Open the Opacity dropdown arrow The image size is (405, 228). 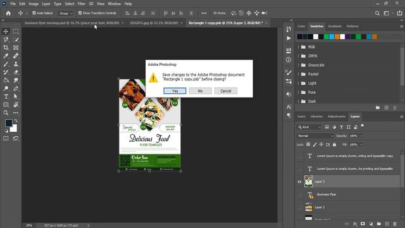pyautogui.click(x=361, y=136)
